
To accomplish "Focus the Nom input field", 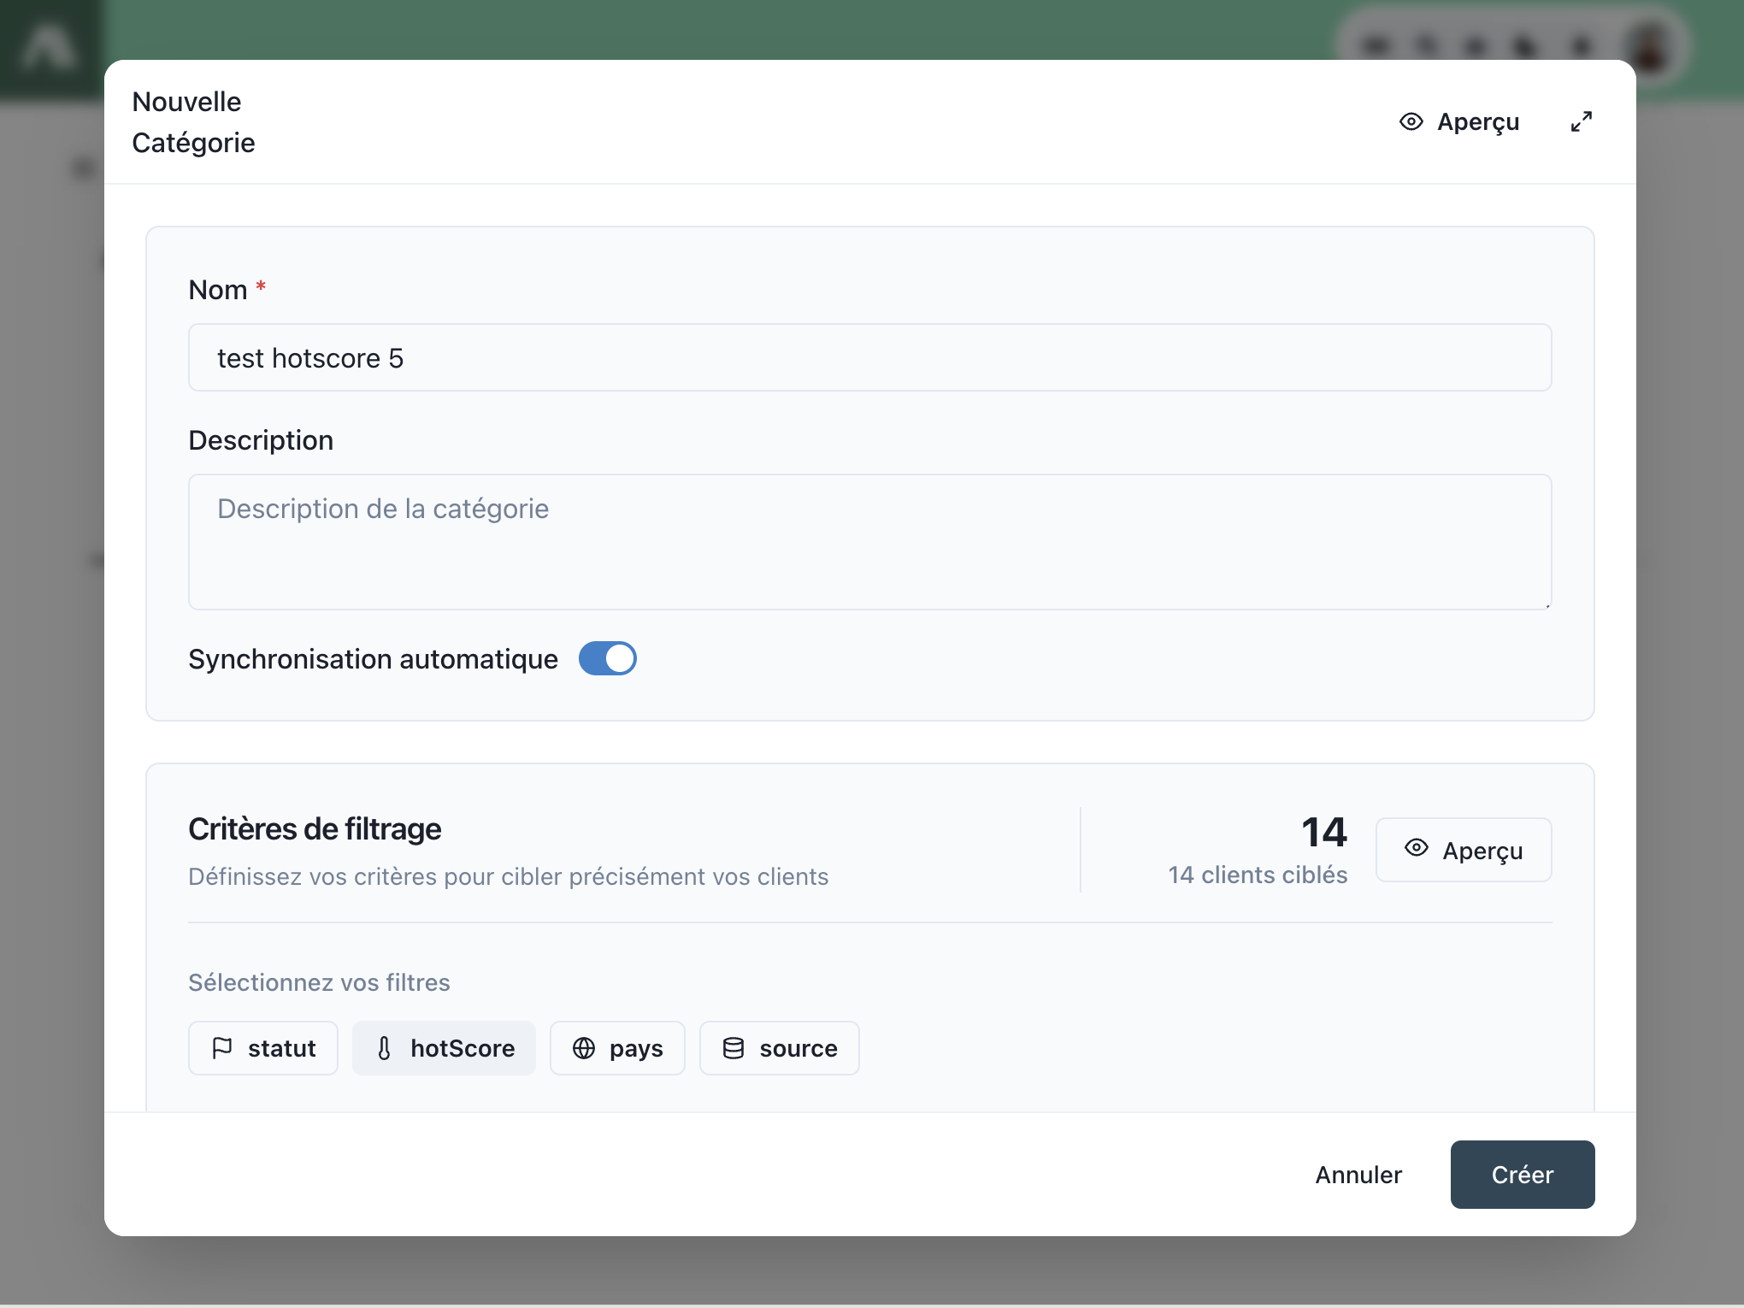I will [869, 357].
